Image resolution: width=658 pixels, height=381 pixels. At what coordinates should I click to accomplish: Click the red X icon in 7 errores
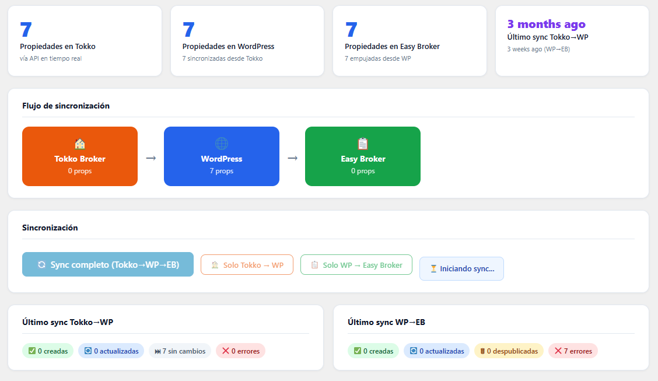pyautogui.click(x=558, y=351)
